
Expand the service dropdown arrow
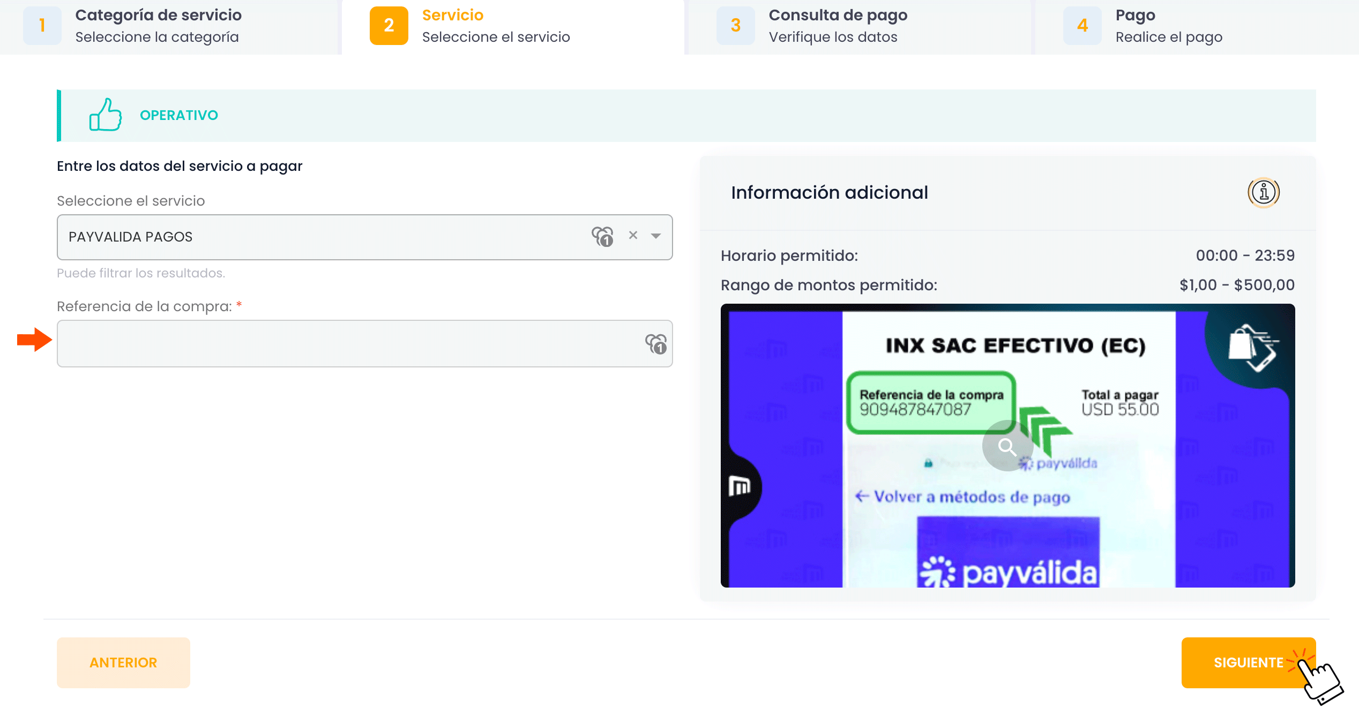coord(656,236)
